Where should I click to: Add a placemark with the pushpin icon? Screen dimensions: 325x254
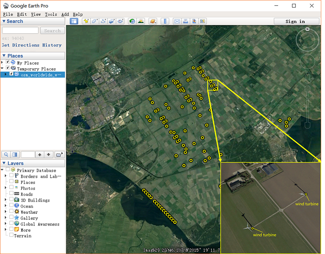(86, 21)
